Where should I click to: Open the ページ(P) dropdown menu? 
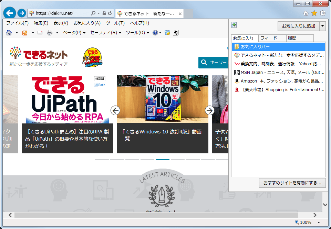coord(74,33)
